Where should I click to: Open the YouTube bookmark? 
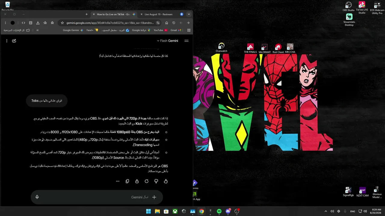point(160,30)
